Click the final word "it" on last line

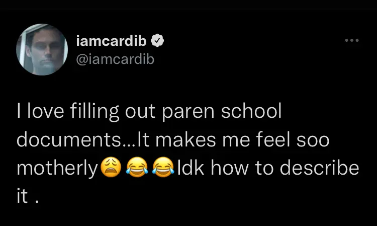click(23, 195)
